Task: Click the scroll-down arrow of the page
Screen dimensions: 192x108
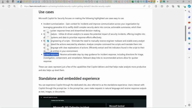Action: point(185,106)
